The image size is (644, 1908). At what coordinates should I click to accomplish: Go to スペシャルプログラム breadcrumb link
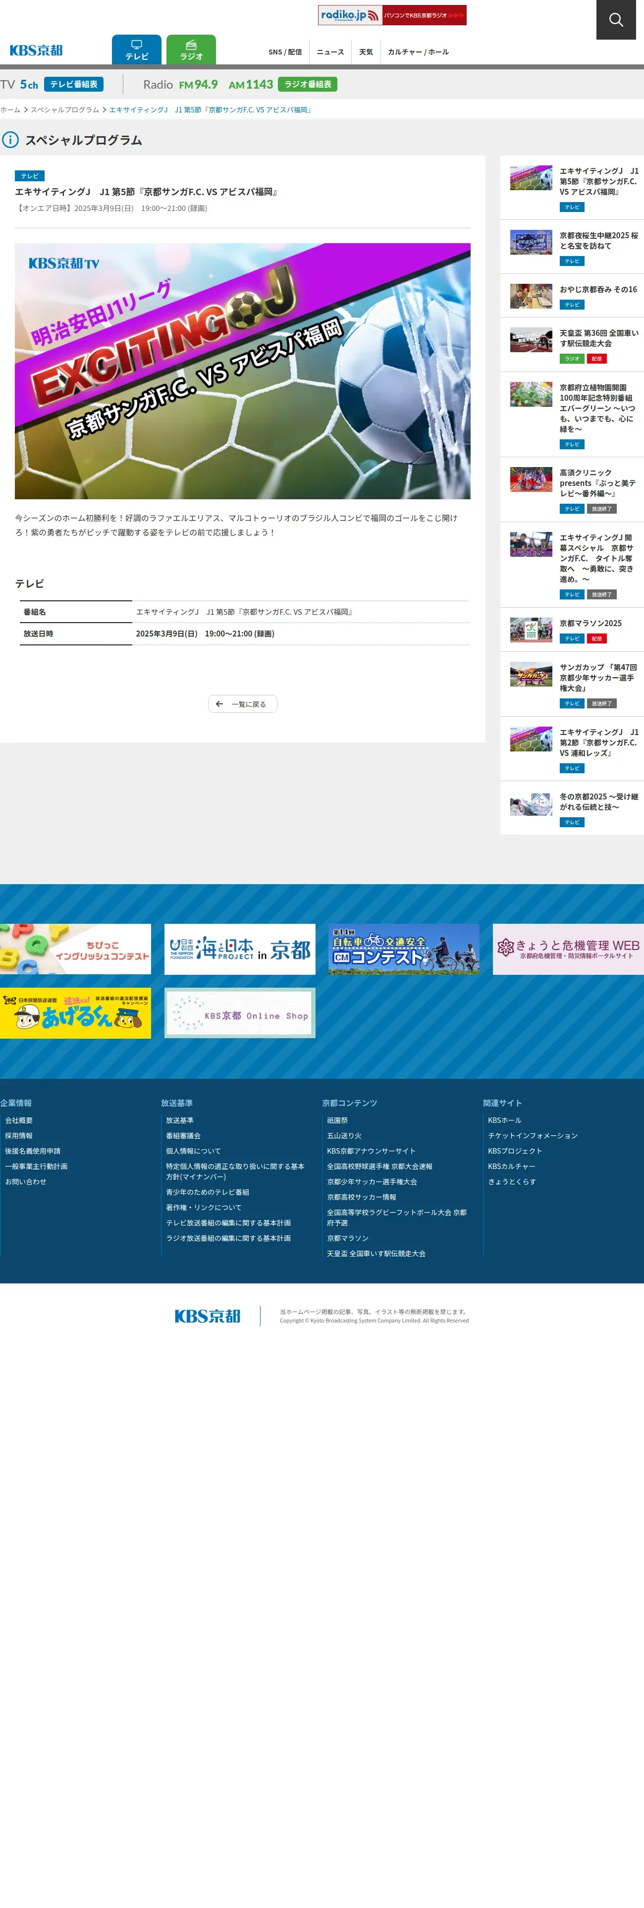pyautogui.click(x=64, y=109)
